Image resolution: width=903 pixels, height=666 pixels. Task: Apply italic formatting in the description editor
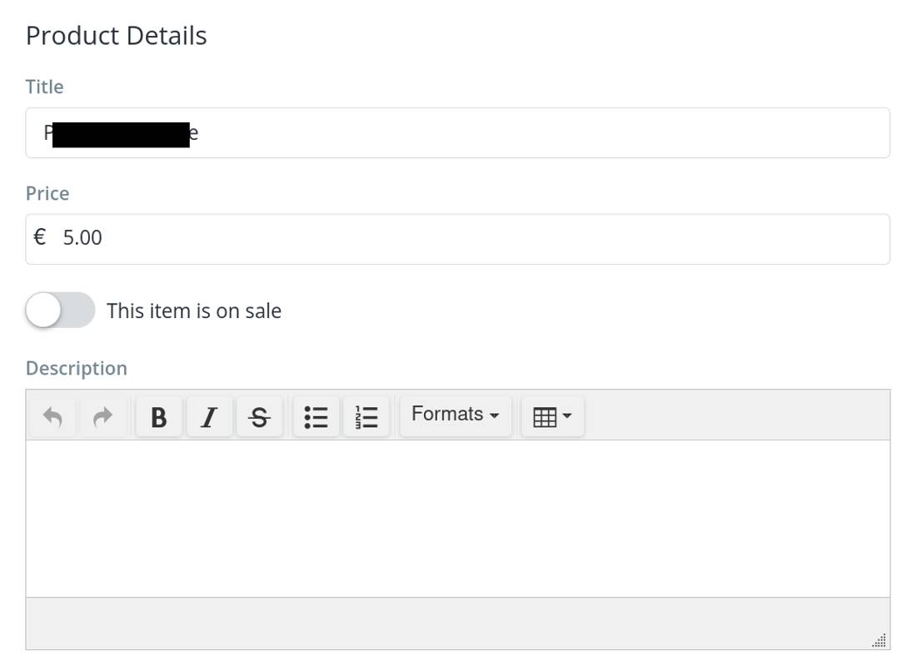pos(209,416)
